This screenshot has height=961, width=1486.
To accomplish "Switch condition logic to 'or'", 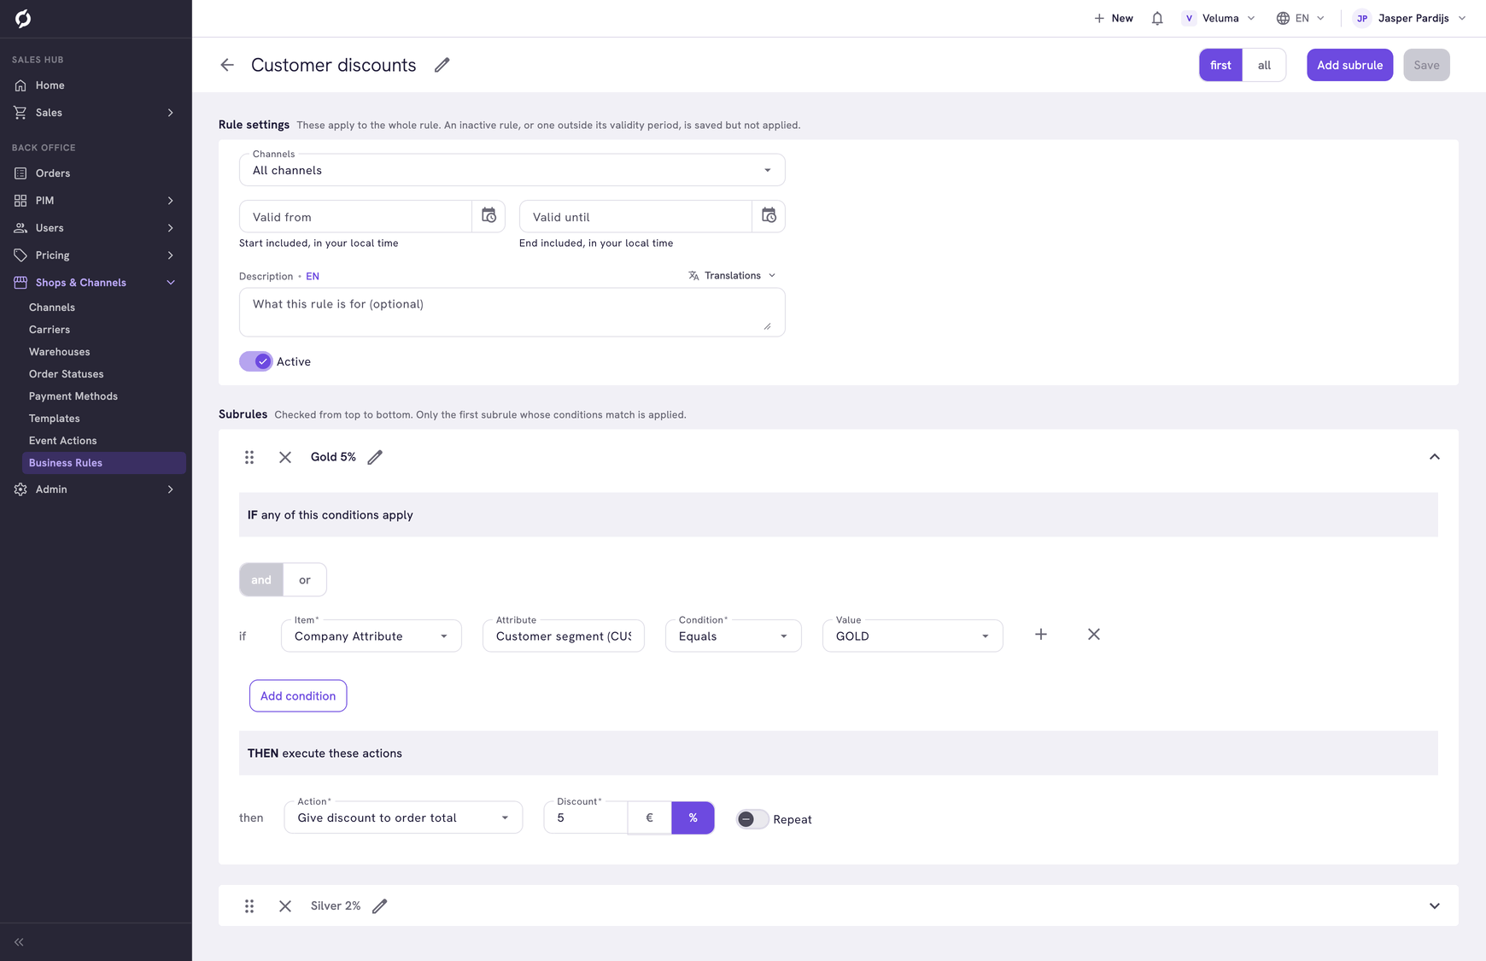I will click(305, 580).
